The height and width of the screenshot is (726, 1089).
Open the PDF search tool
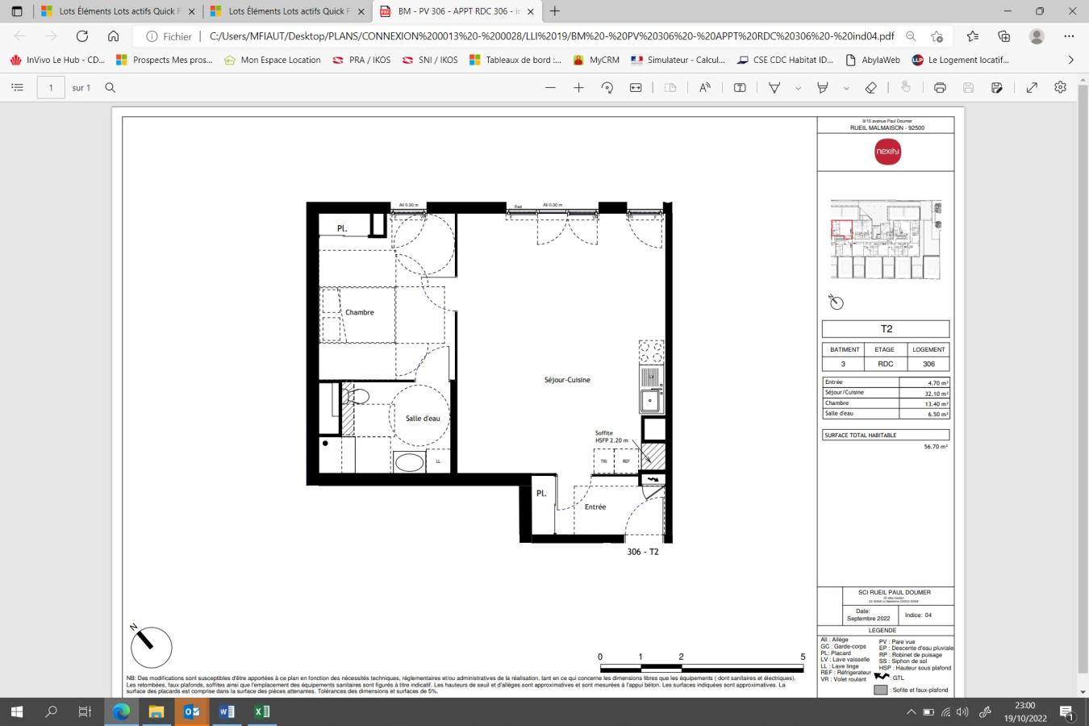(x=111, y=88)
